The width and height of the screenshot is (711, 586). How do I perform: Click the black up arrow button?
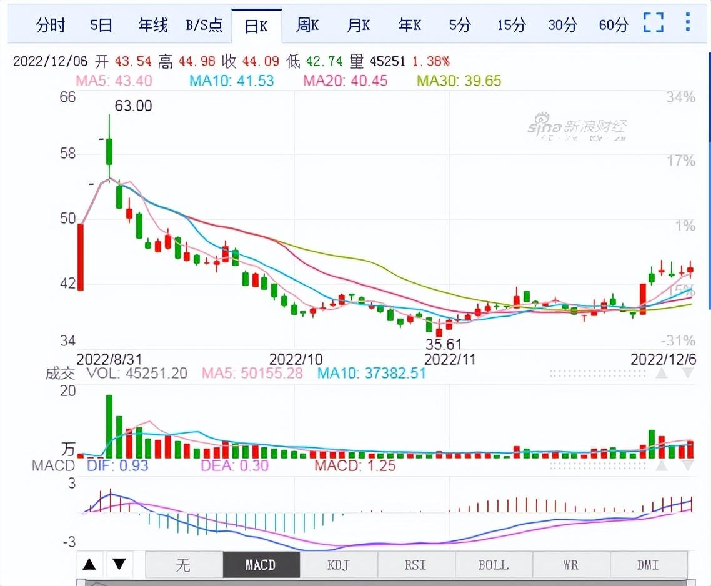(90, 564)
